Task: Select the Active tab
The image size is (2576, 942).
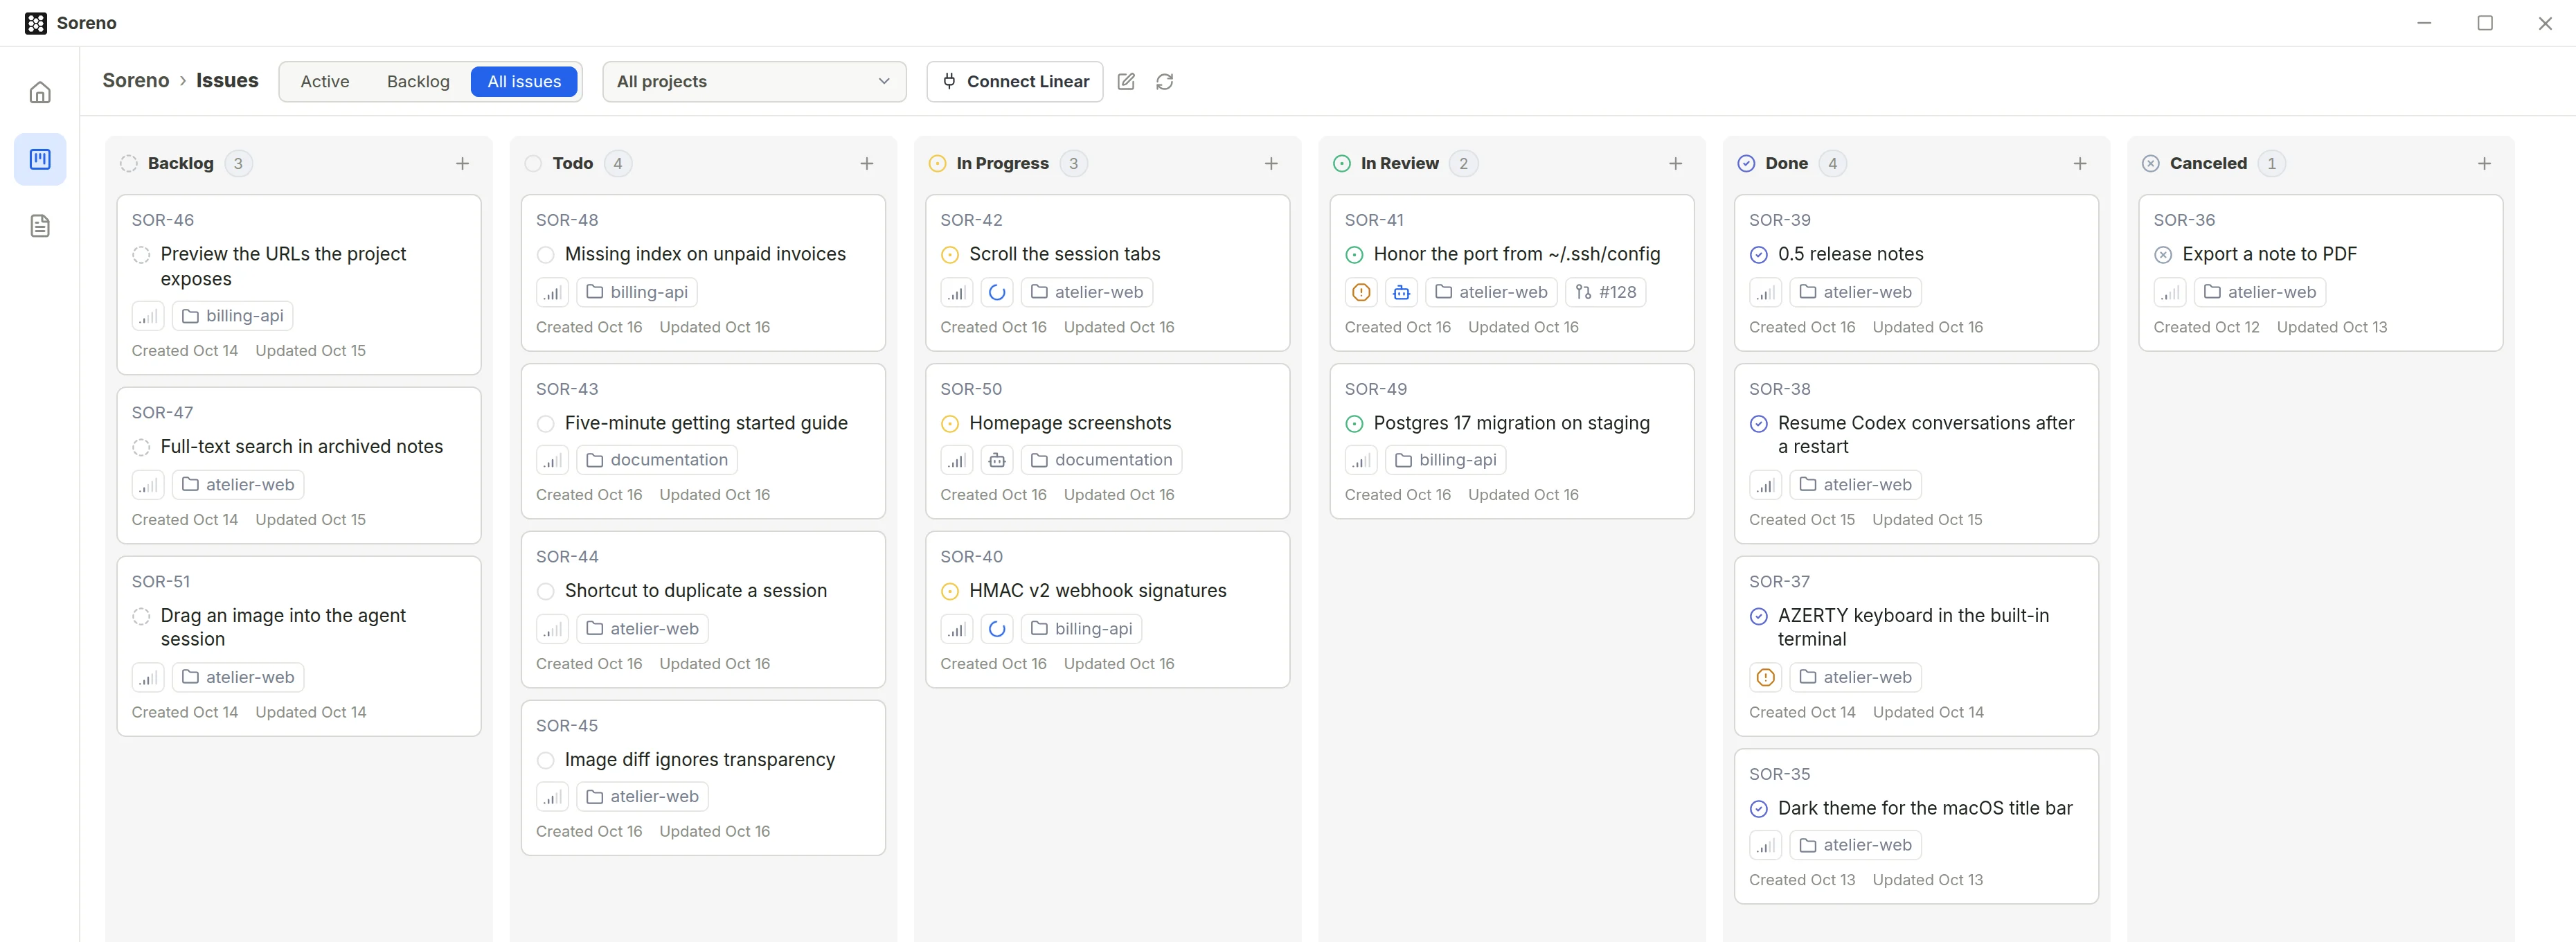Action: point(325,82)
